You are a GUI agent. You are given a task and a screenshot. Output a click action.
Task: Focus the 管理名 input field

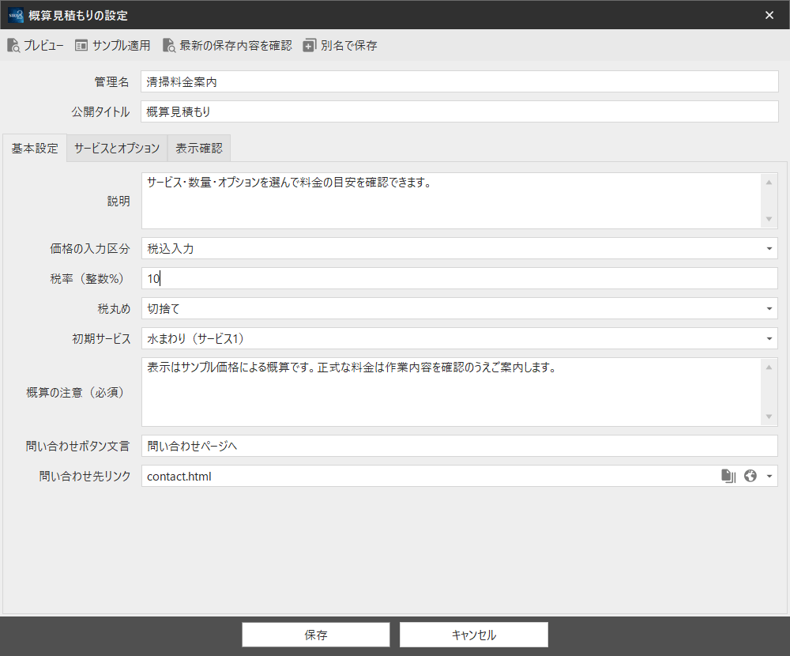pyautogui.click(x=460, y=81)
